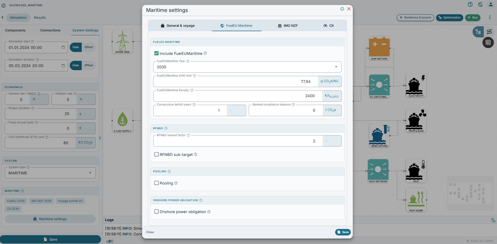Switch Simulation duration to Offset mode
Screen dimensions: 497x244
pyautogui.click(x=89, y=65)
